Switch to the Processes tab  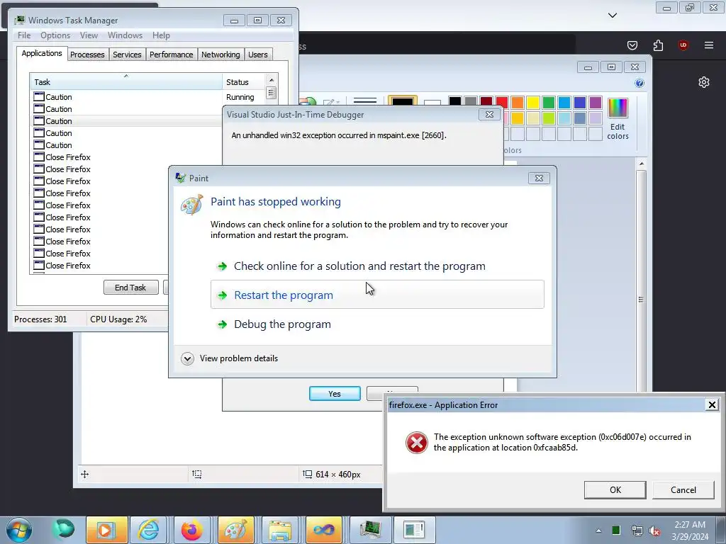[87, 55]
